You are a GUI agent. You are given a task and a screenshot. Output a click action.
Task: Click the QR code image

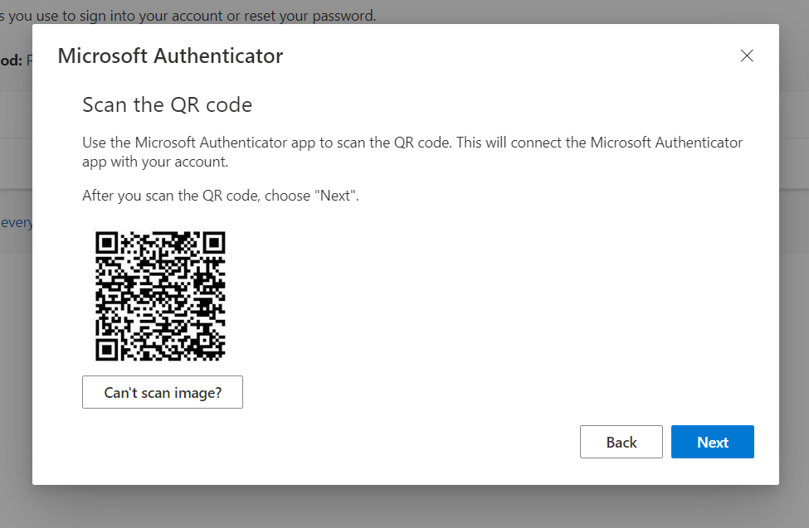[160, 296]
